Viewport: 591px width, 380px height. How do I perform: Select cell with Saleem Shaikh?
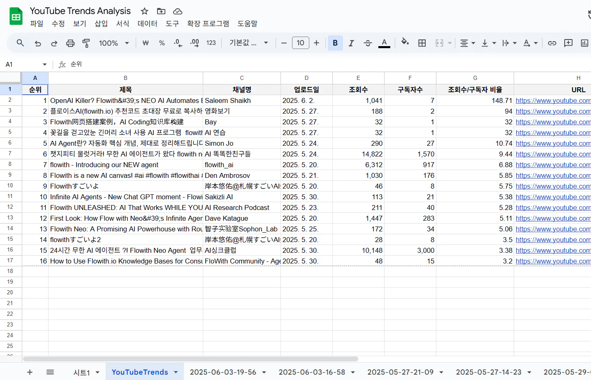(242, 100)
